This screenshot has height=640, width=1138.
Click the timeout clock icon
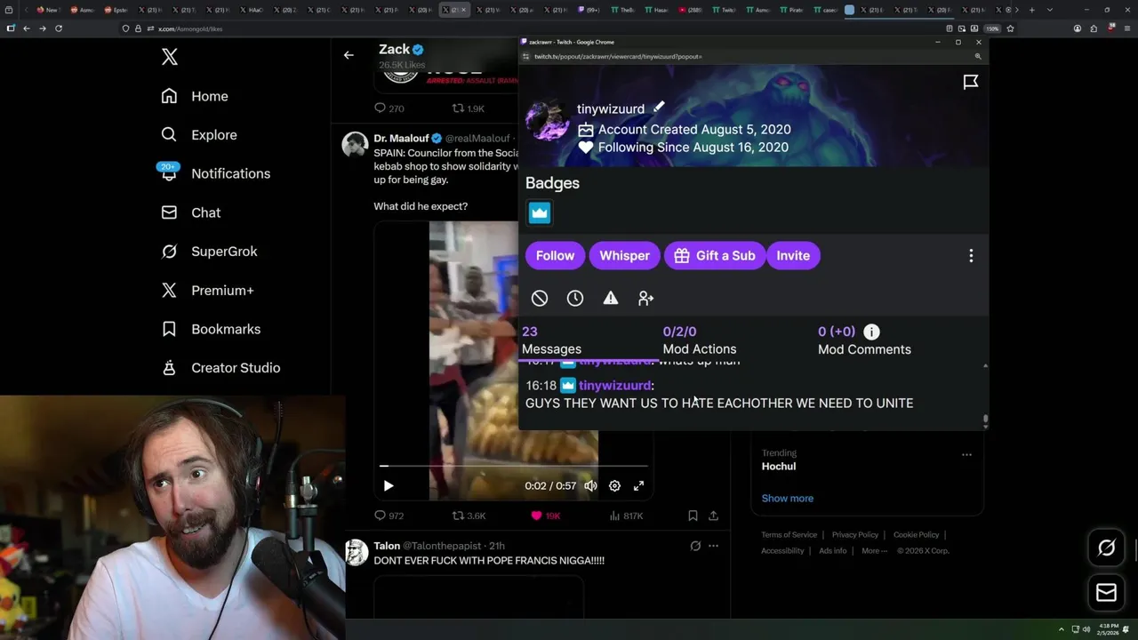coord(575,299)
